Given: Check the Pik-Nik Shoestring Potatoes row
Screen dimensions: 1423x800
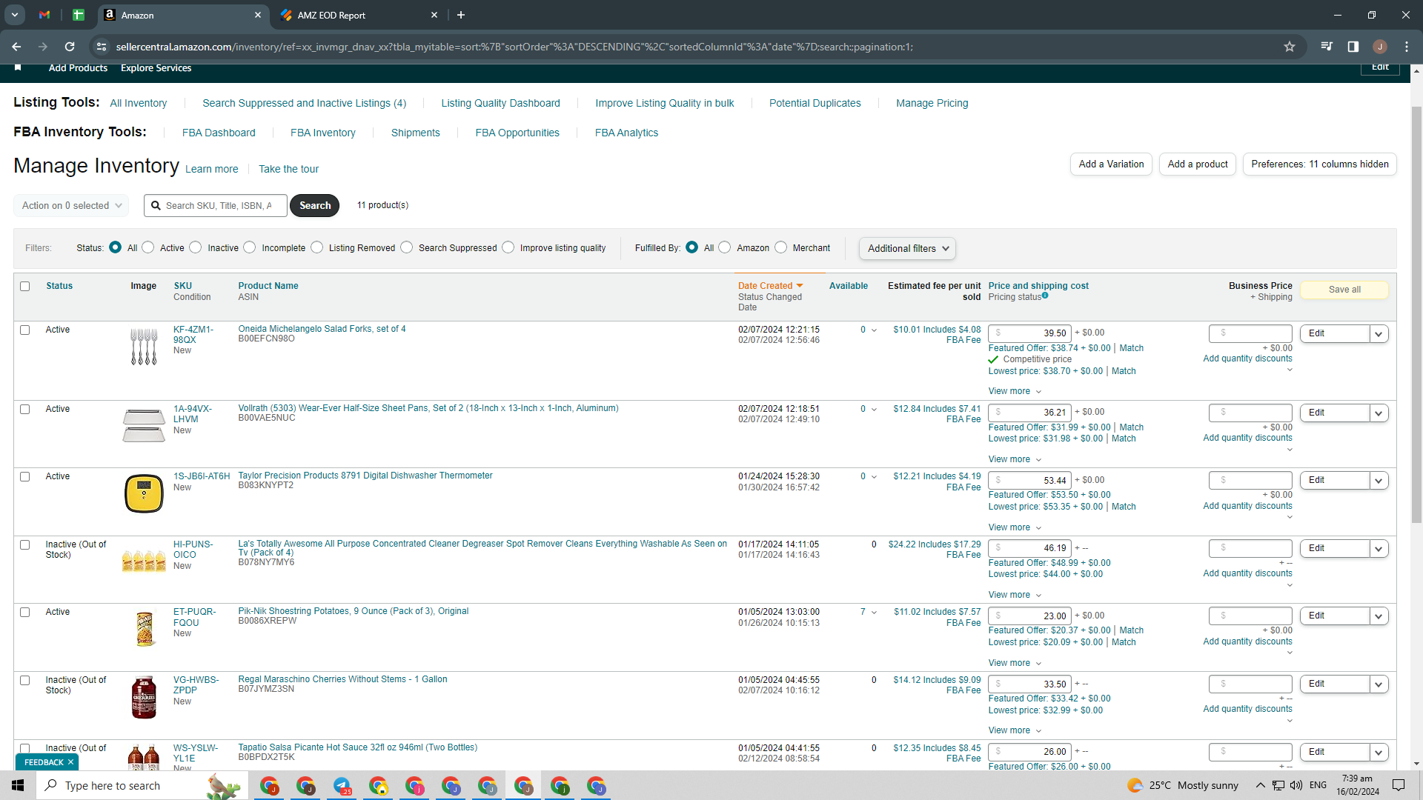Looking at the screenshot, I should [25, 613].
